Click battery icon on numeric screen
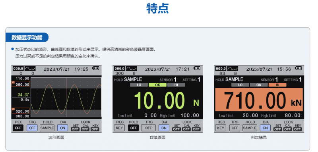Screen dimensions: 318x152 click(x=197, y=68)
